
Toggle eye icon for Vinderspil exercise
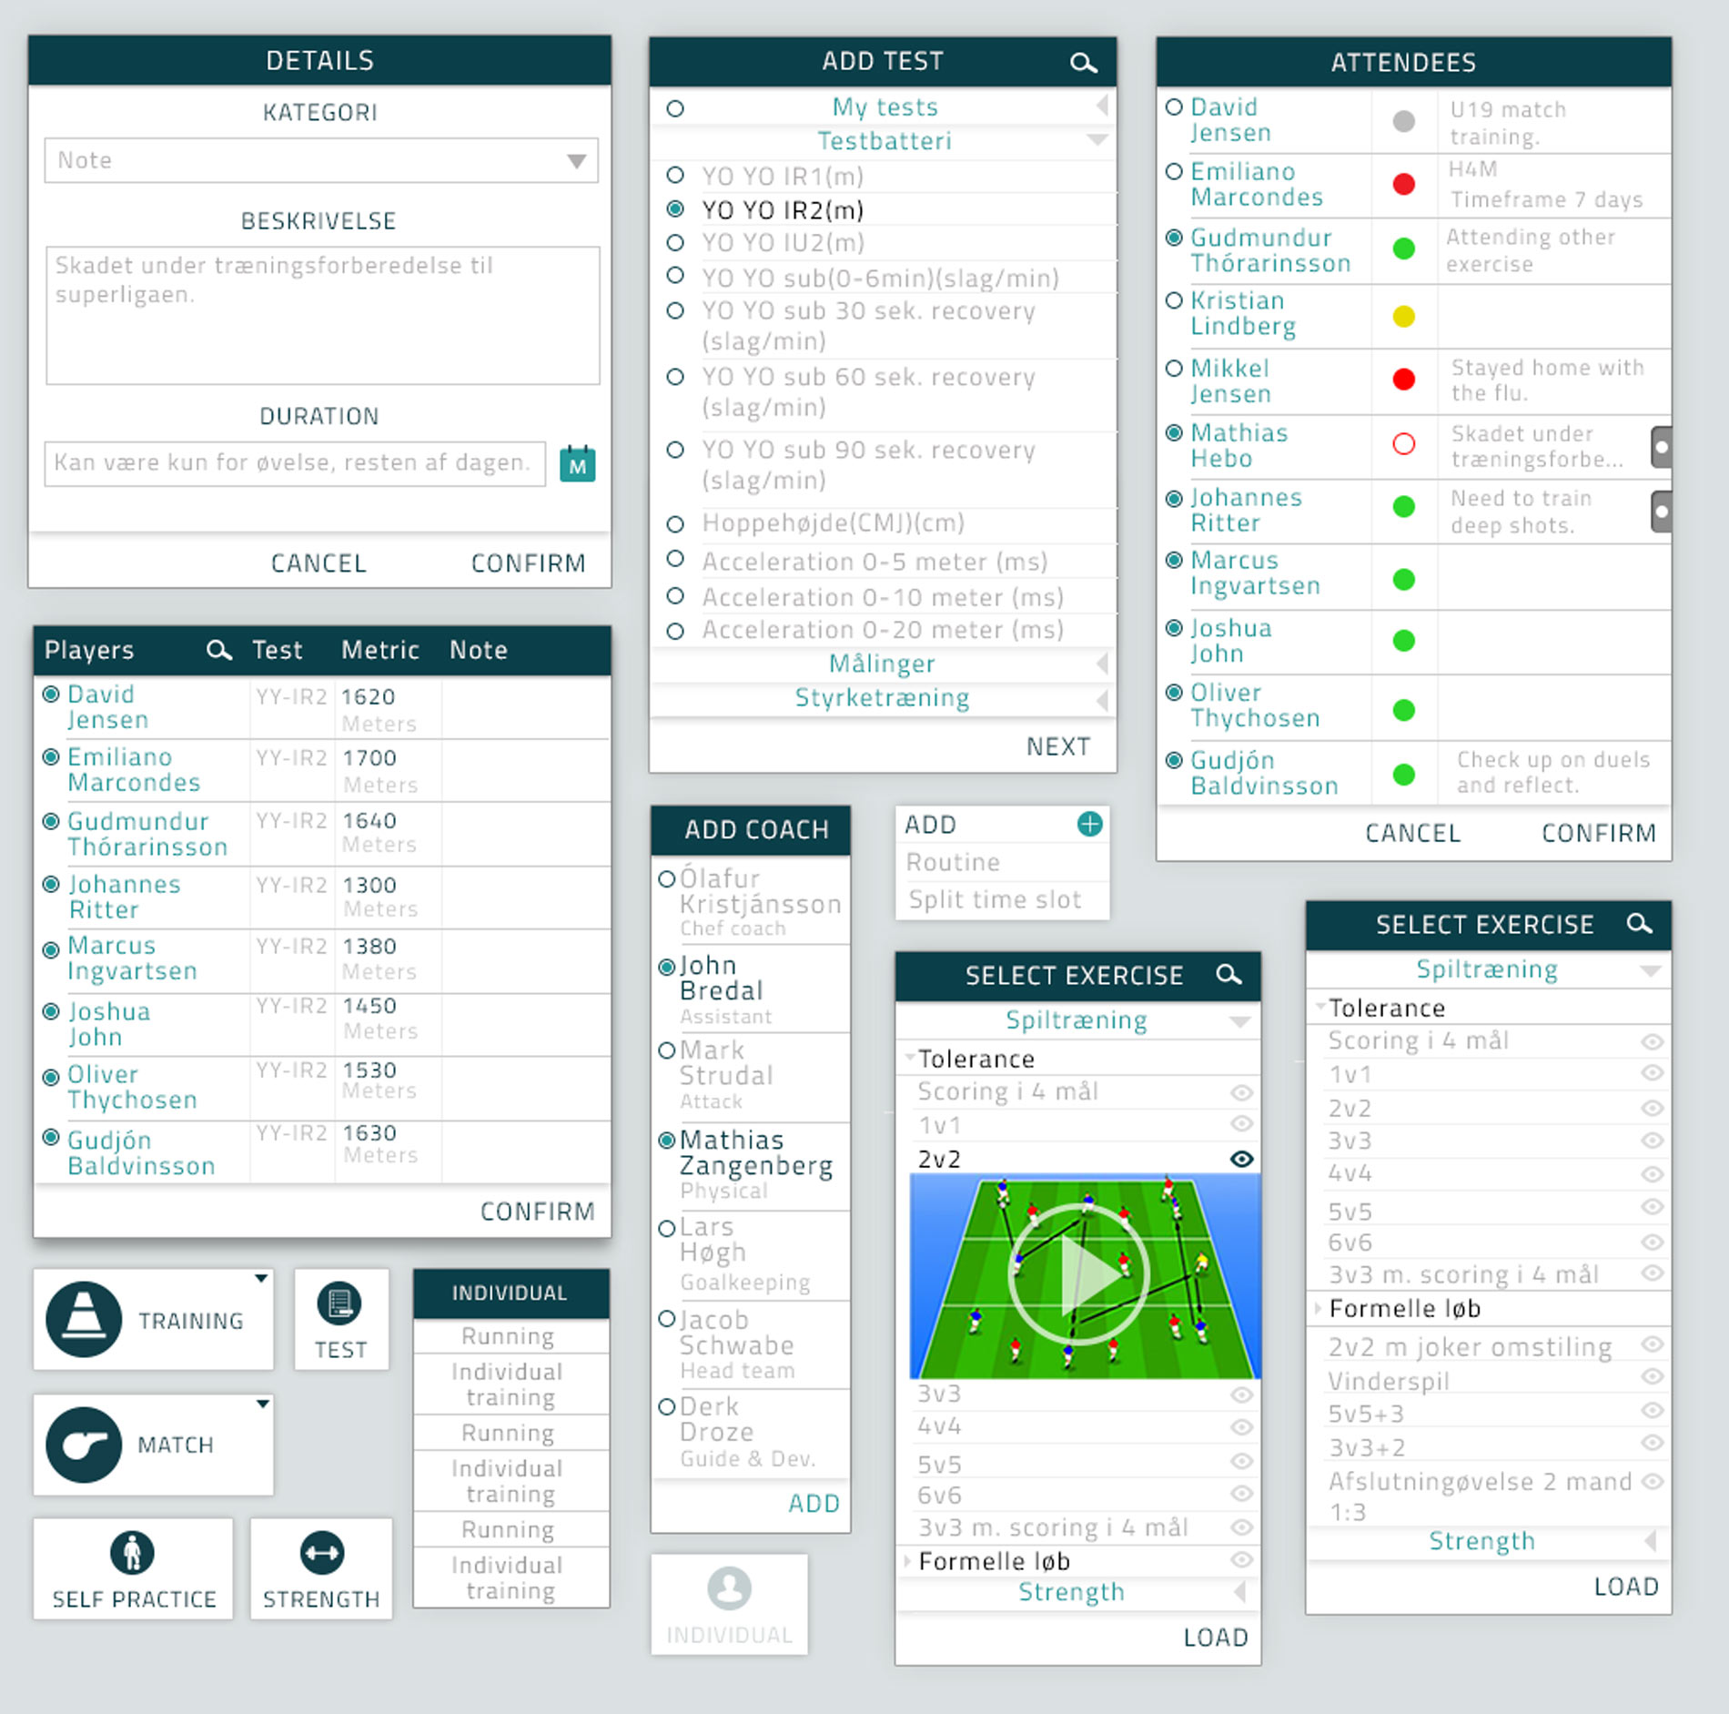(1653, 1376)
